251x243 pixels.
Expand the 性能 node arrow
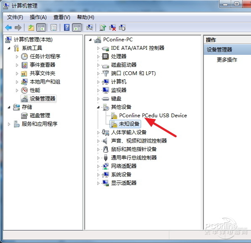click(17, 90)
